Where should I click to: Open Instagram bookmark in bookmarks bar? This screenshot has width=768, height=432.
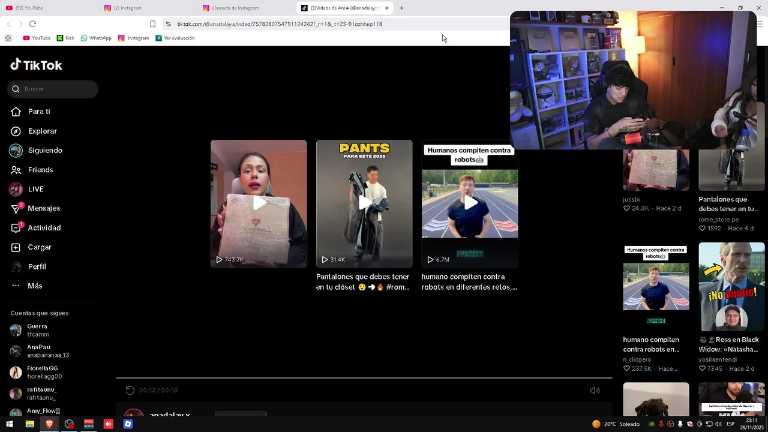(133, 38)
